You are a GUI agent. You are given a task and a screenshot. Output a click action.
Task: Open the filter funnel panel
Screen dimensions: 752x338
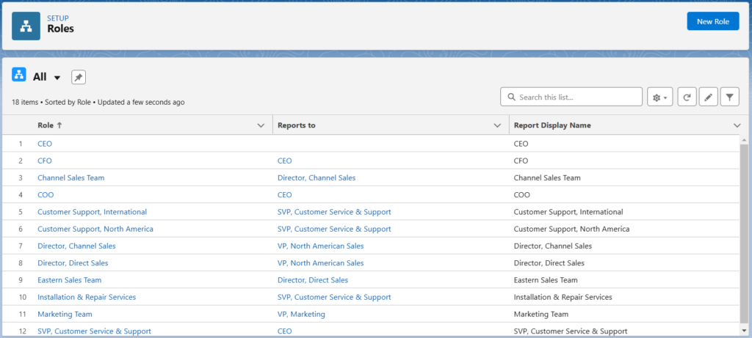[729, 97]
